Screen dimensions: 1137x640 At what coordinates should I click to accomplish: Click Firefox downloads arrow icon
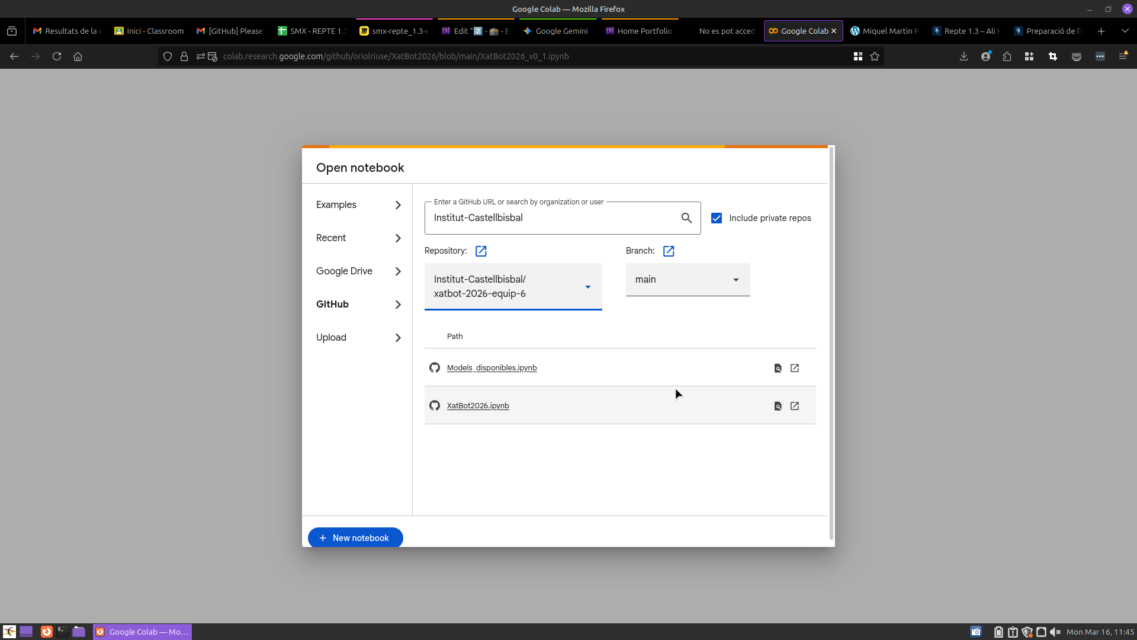(x=963, y=56)
